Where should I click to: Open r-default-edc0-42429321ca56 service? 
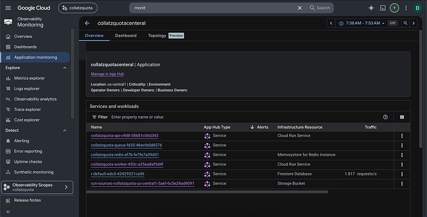pos(117,174)
